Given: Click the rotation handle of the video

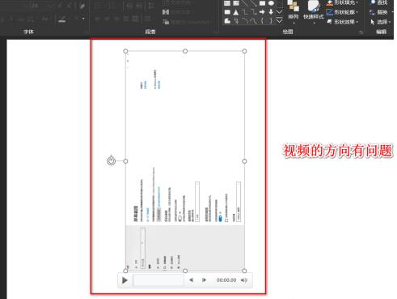Looking at the screenshot, I should tap(111, 161).
